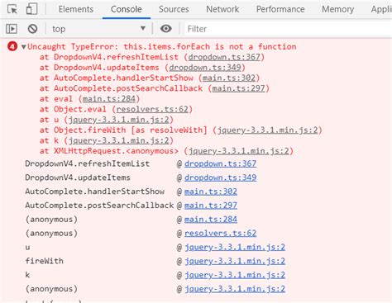Open red main.ts:297 link in error trace

[238, 88]
